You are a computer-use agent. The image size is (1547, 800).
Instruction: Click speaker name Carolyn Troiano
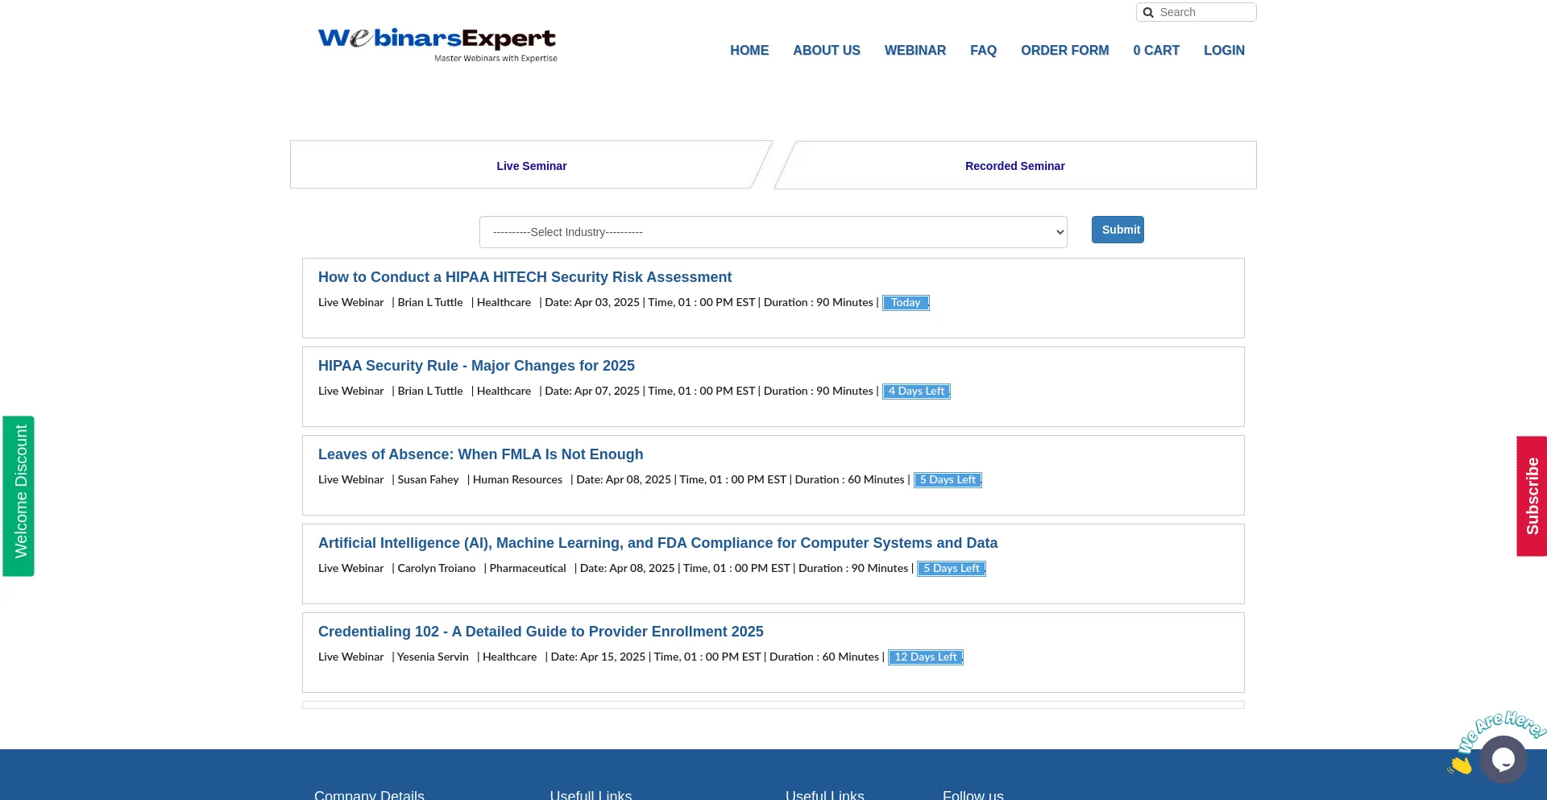coord(436,568)
